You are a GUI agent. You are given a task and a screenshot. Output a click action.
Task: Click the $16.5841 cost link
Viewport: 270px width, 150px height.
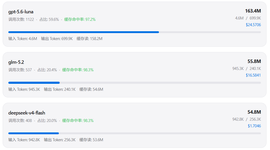(x=253, y=75)
